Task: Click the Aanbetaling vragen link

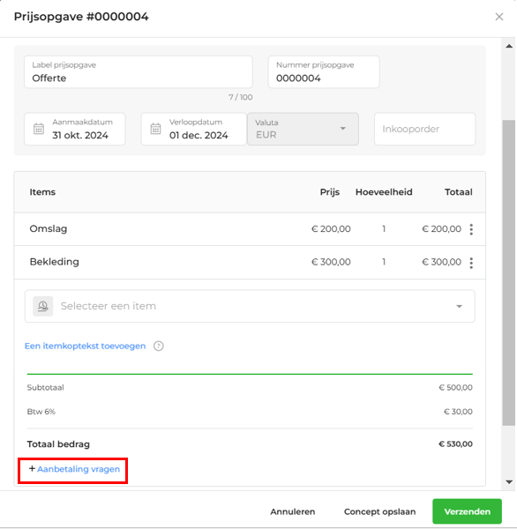Action: click(79, 469)
